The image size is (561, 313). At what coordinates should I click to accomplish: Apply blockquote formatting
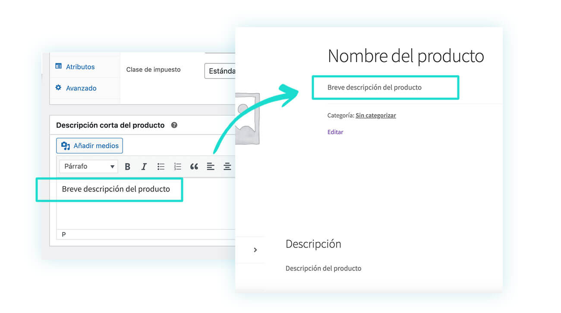pyautogui.click(x=194, y=166)
